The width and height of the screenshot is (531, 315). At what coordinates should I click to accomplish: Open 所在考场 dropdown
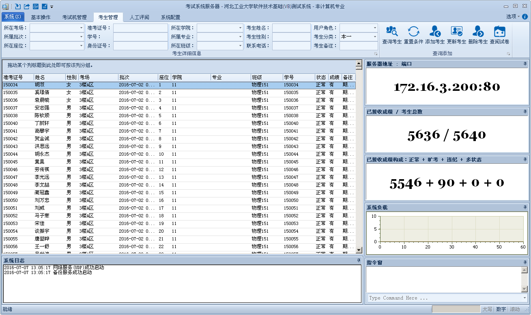[x=81, y=28]
